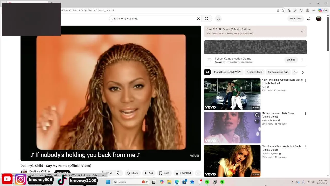Select the Contemporary R&B chip
The image size is (330, 186).
(278, 72)
